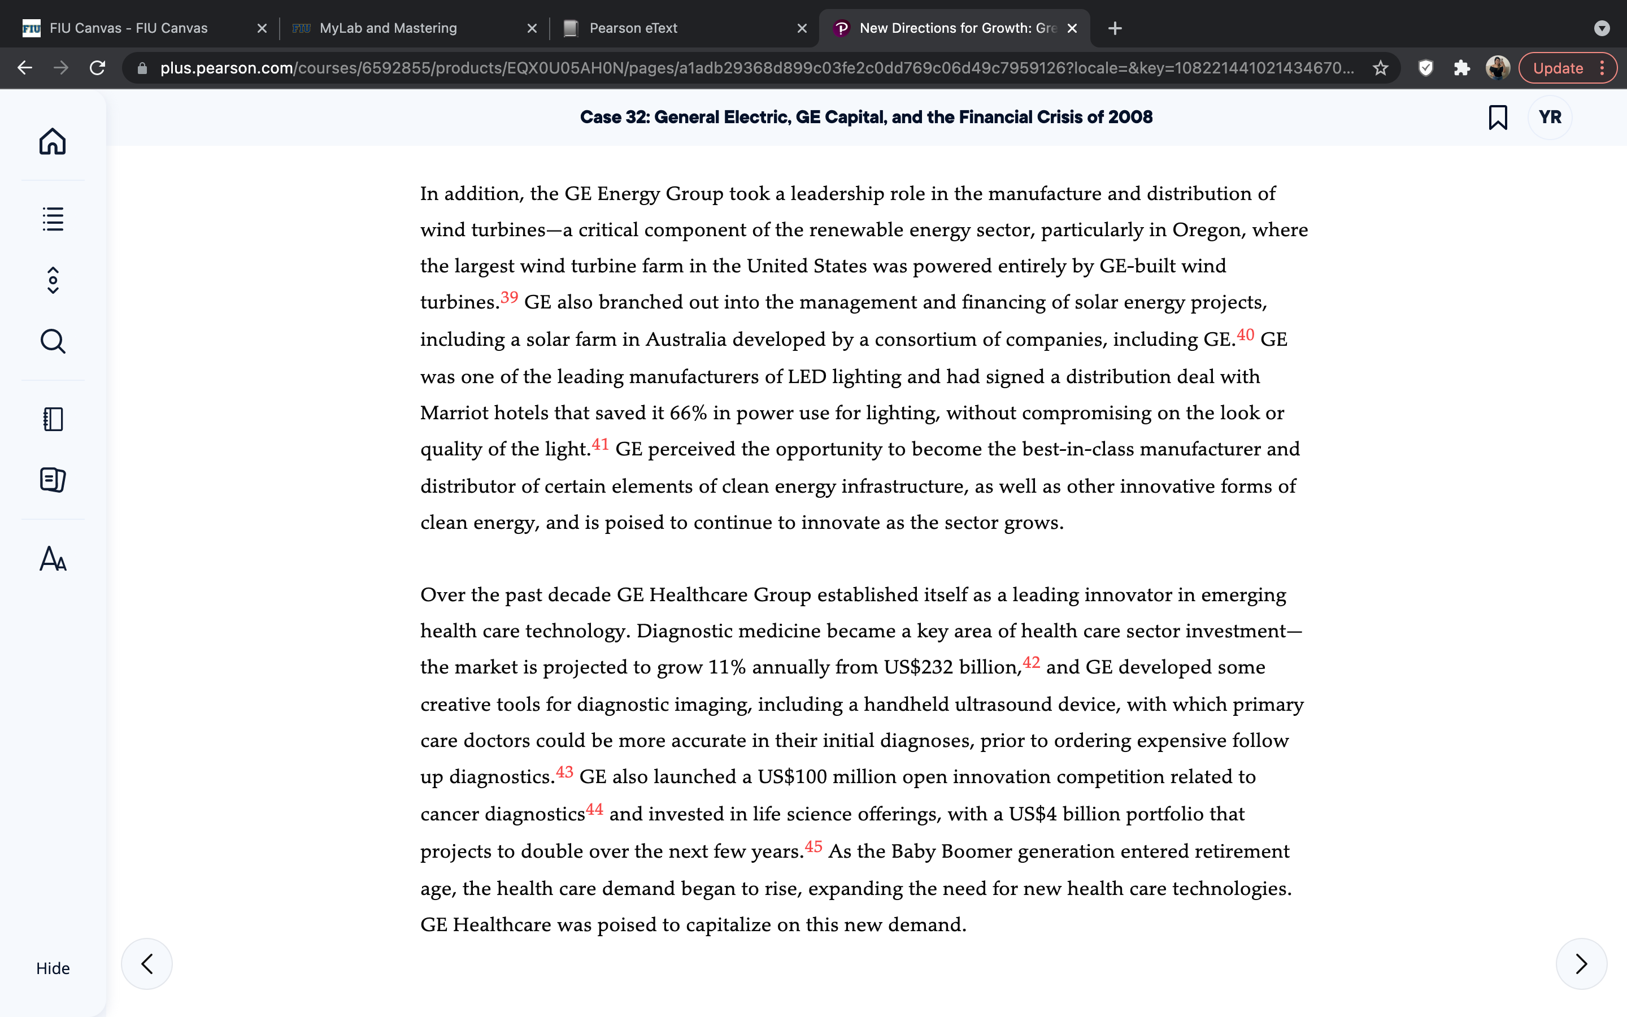
Task: Open footnote 39 reference
Action: 509,297
